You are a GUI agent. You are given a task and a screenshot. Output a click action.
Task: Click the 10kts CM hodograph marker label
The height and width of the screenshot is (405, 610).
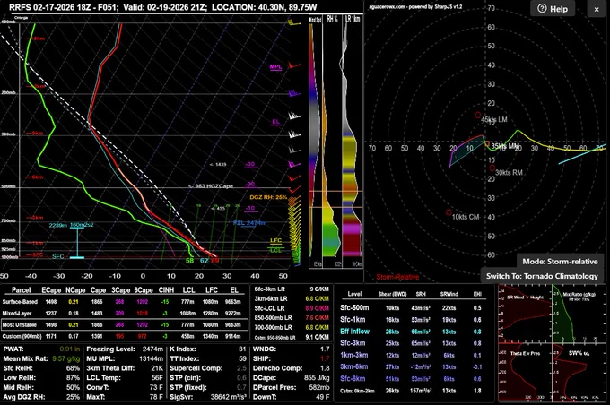point(466,217)
